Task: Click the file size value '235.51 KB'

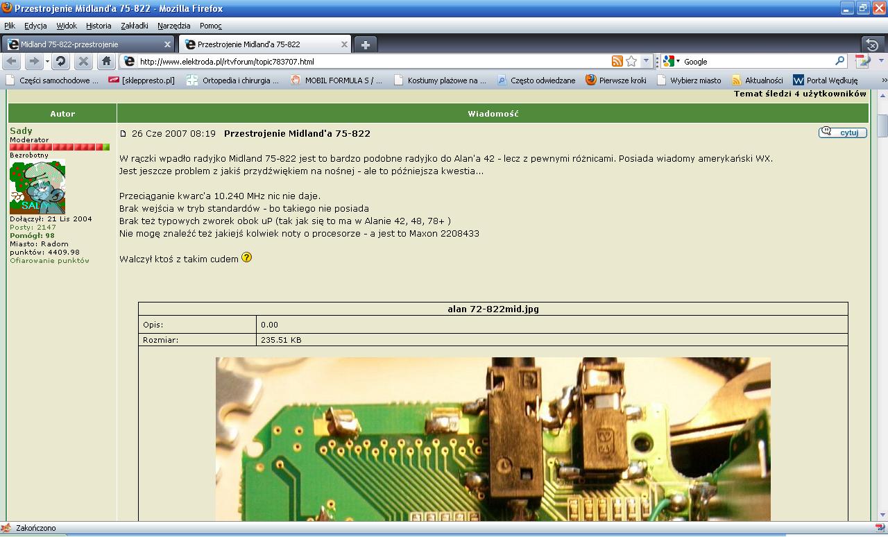Action: 281,340
